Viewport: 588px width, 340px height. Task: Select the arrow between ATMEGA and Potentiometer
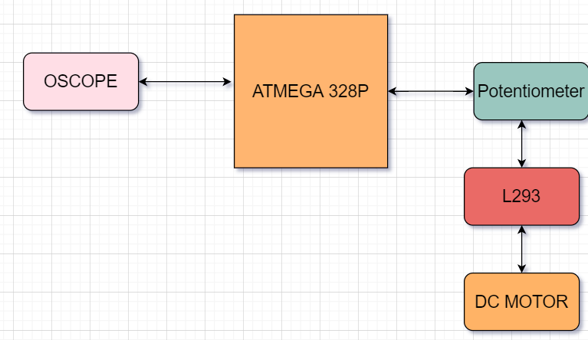coord(431,91)
